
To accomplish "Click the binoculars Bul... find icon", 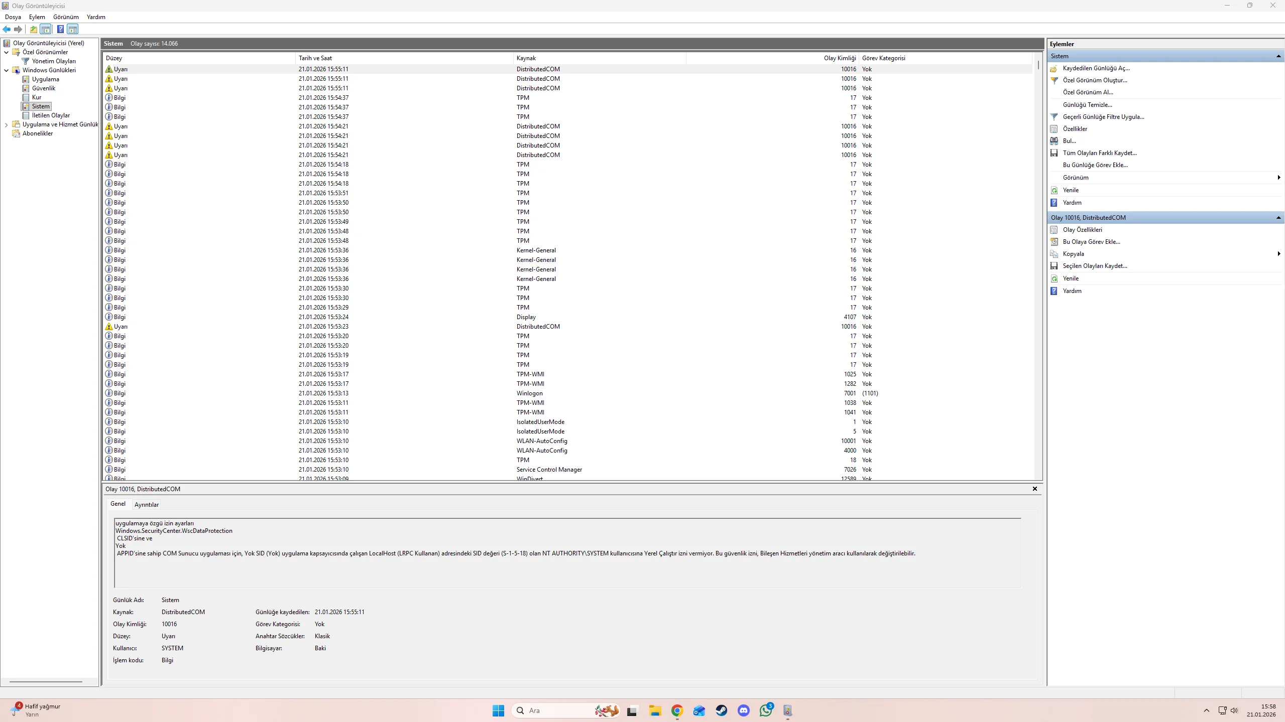I will (x=1054, y=141).
